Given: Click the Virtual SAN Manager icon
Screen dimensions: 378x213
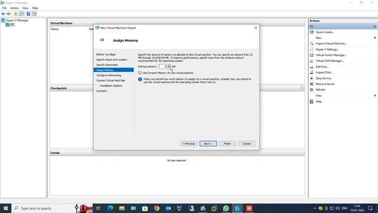Looking at the screenshot, I should [312, 61].
